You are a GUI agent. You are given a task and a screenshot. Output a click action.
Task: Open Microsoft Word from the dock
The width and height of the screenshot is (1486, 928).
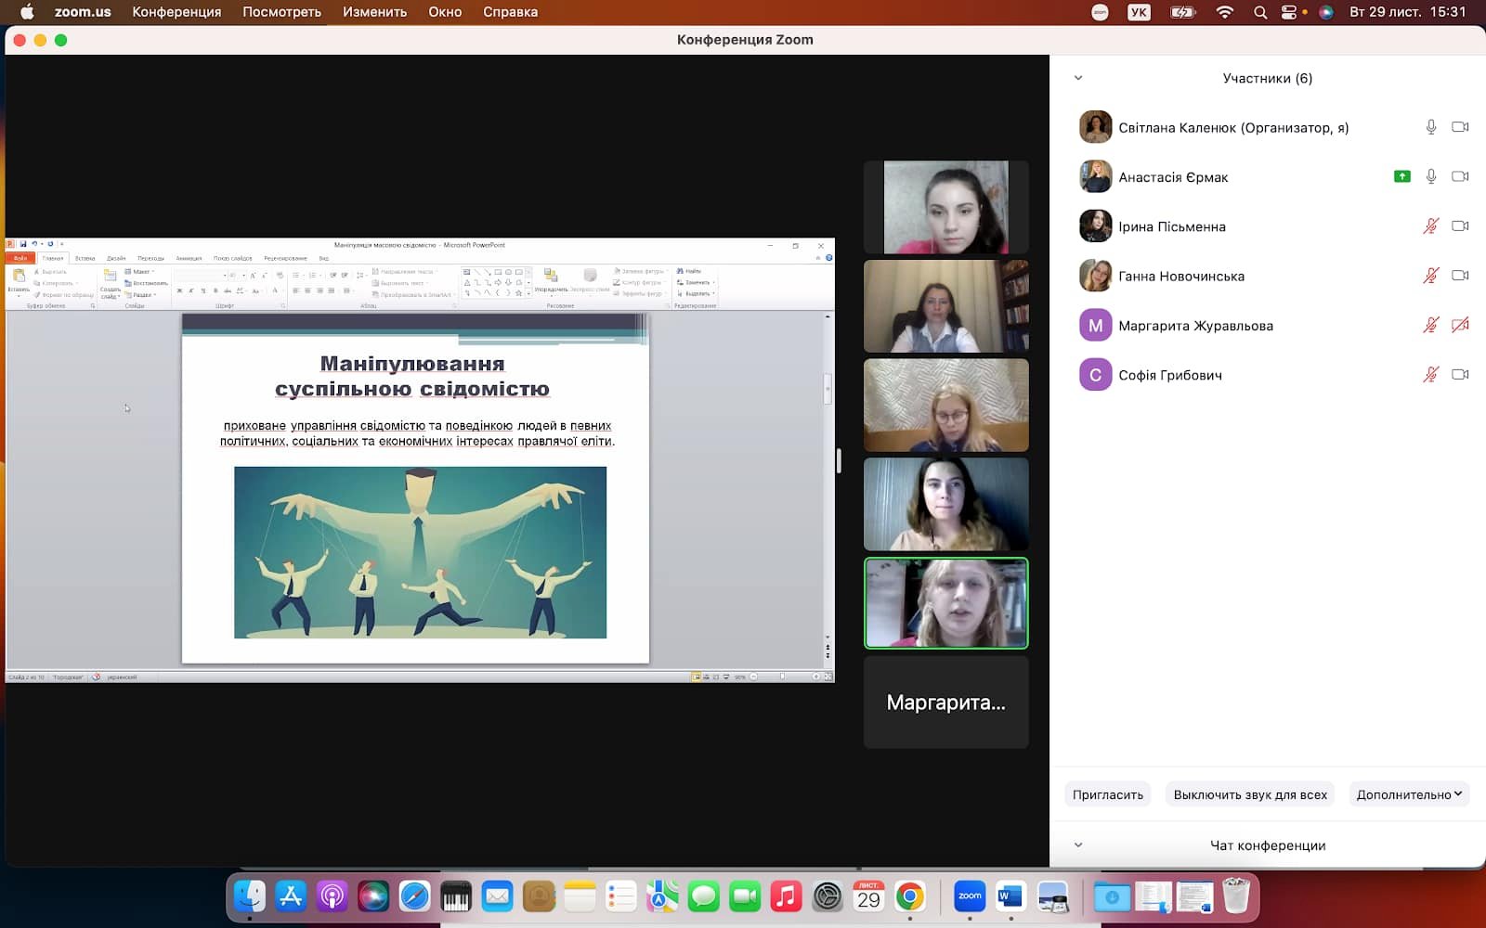(x=1010, y=896)
